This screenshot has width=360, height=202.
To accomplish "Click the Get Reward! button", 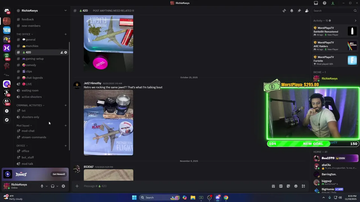I will (59, 174).
